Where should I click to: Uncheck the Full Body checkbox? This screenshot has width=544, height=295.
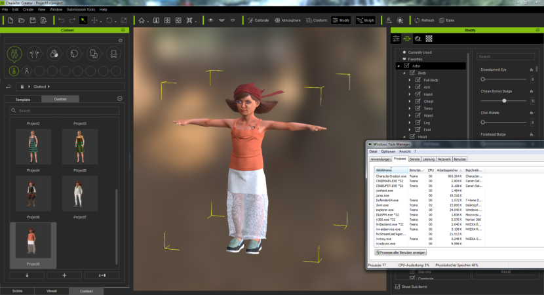(x=418, y=80)
